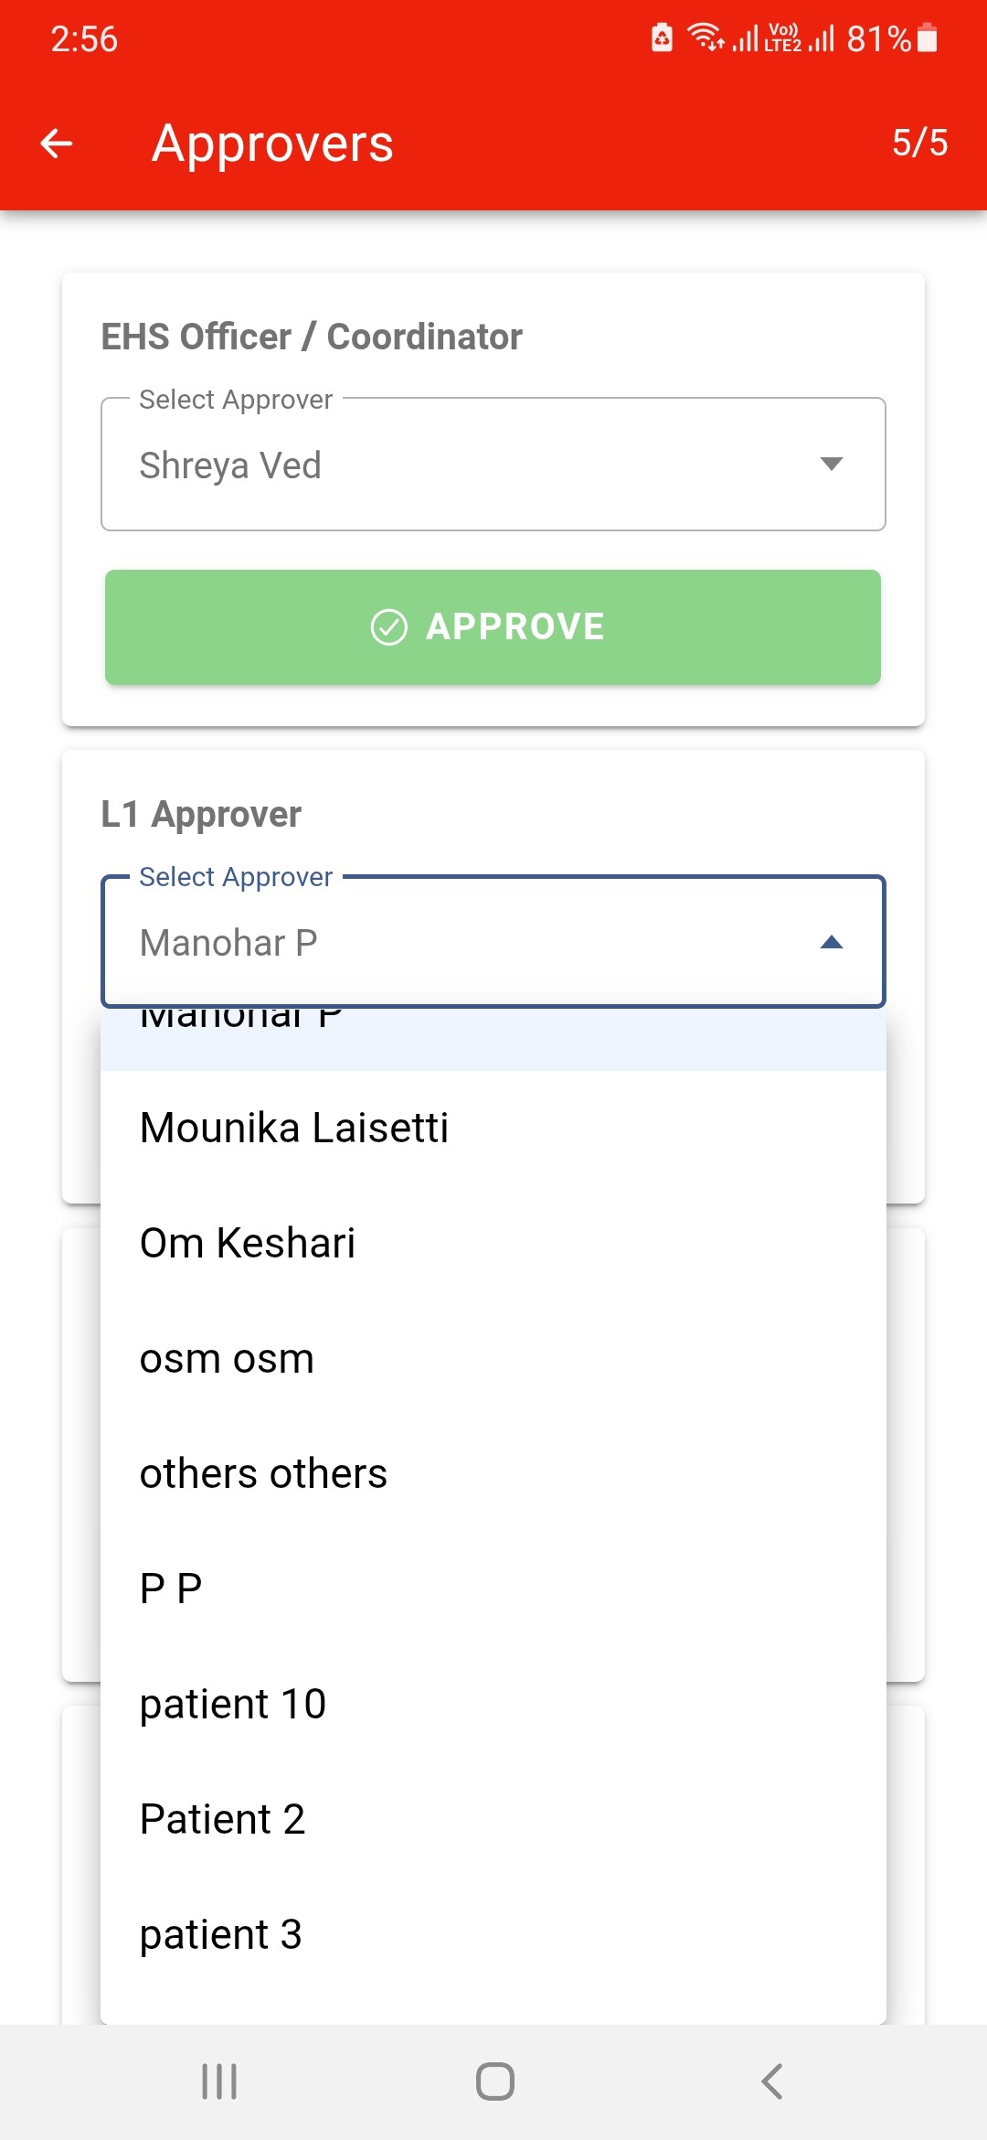Tap the Wi-Fi signal icon
The image size is (987, 2140).
click(x=705, y=37)
